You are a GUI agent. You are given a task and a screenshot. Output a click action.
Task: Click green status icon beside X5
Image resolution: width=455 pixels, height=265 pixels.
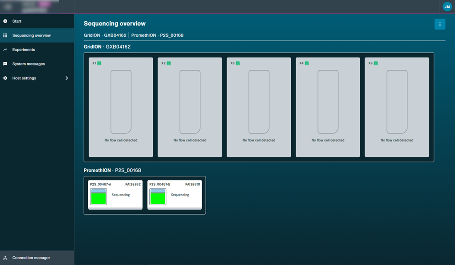[x=376, y=63]
